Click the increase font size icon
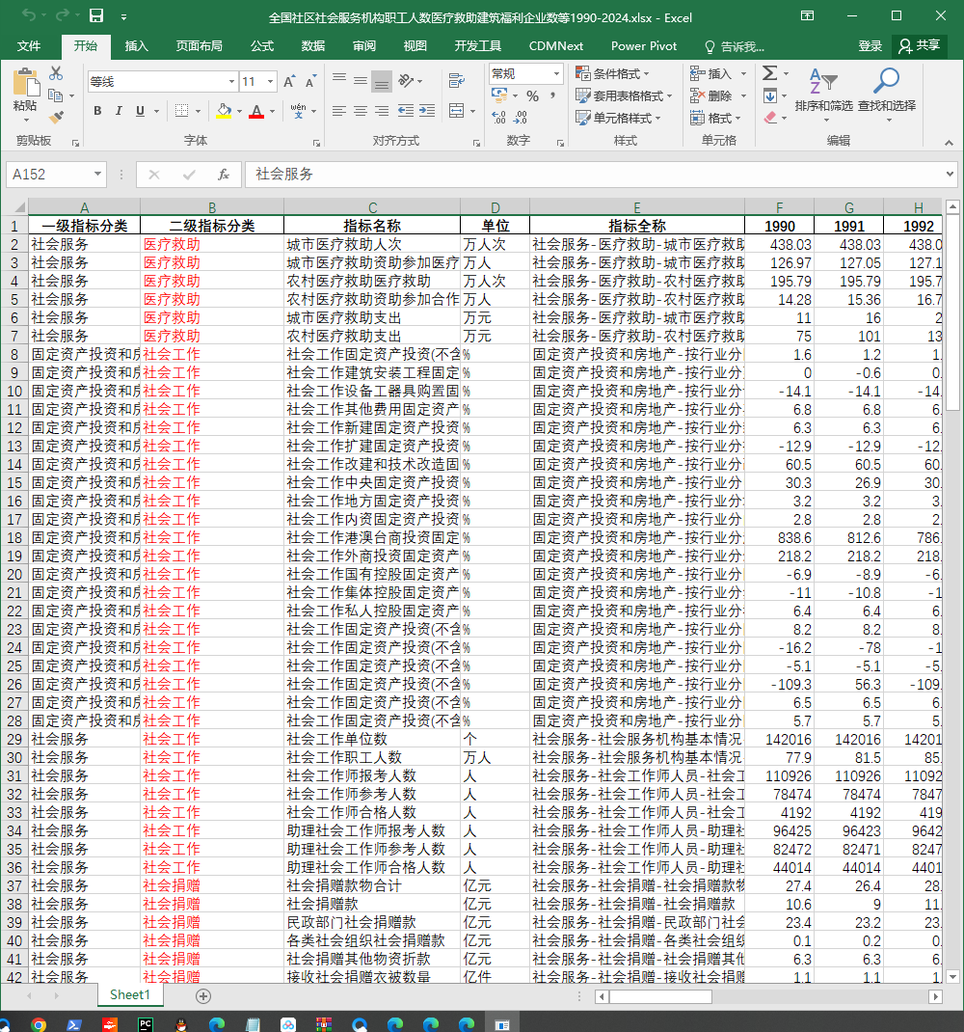The image size is (964, 1032). point(289,82)
